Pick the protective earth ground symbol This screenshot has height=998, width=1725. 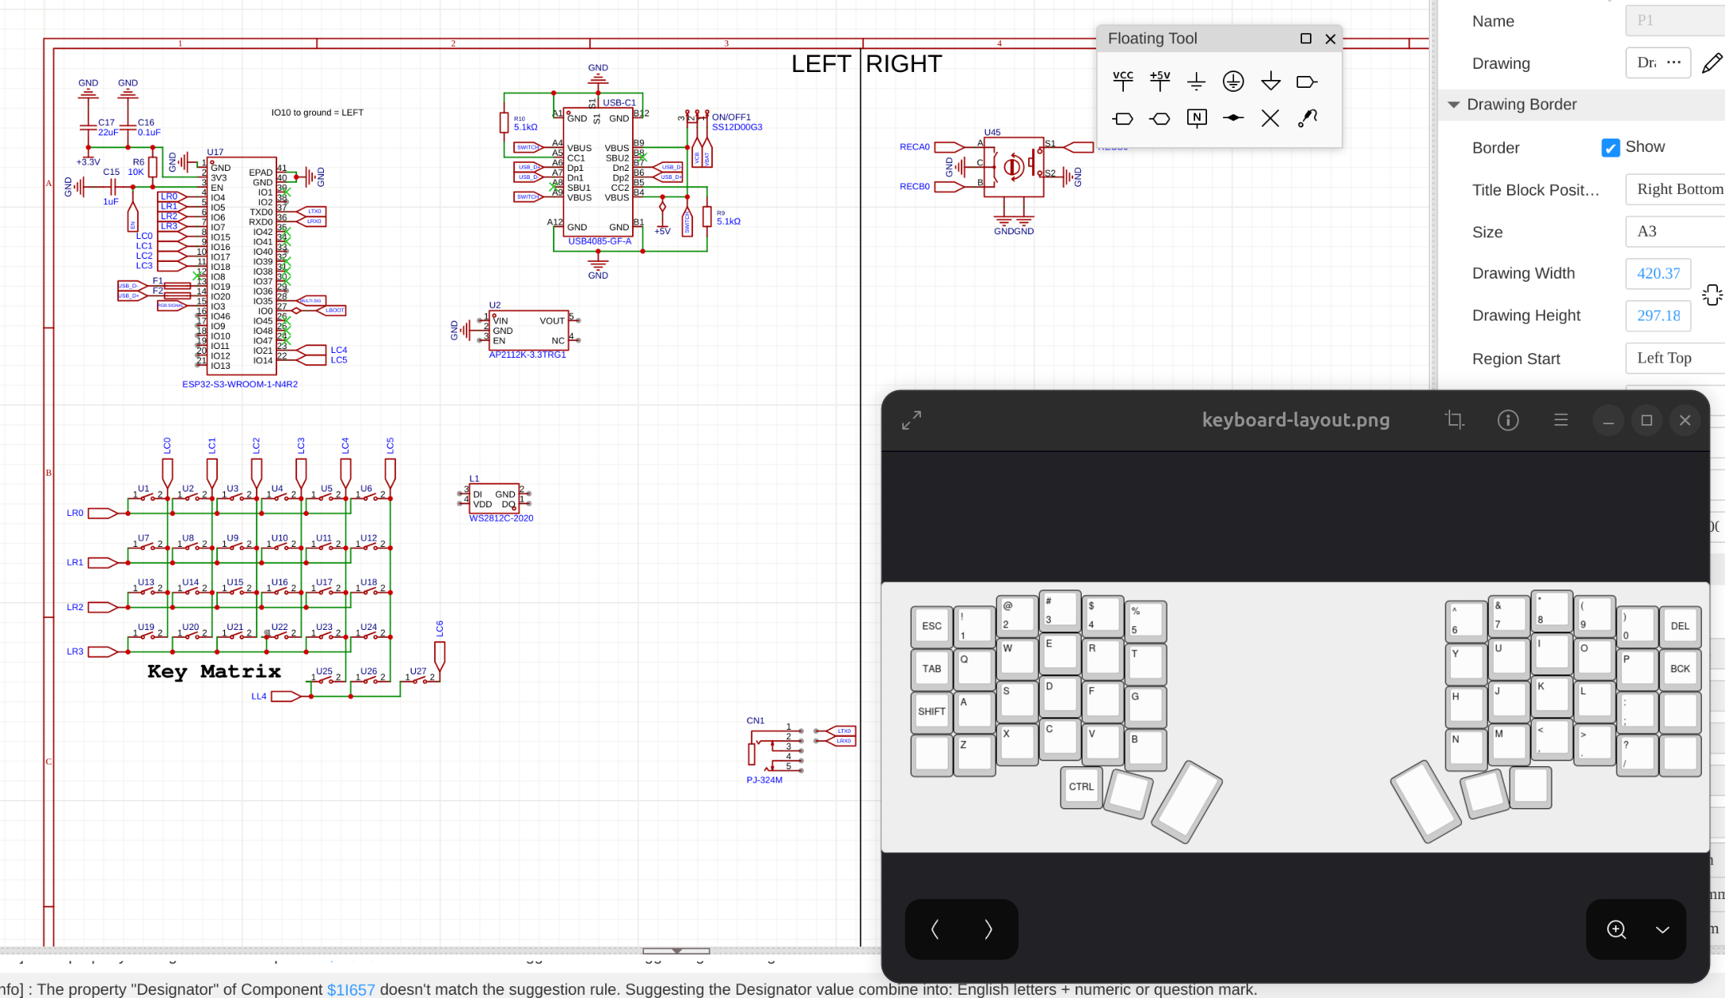[x=1233, y=81]
